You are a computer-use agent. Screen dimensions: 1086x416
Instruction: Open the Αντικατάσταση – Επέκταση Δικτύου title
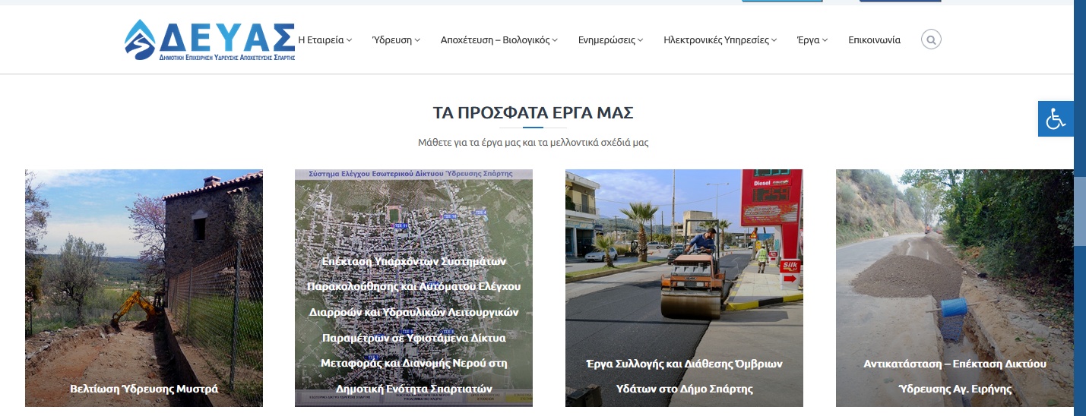click(955, 364)
